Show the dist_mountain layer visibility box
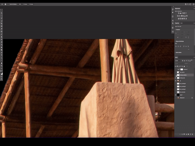Screen dimensions: 195x146 click(175, 92)
